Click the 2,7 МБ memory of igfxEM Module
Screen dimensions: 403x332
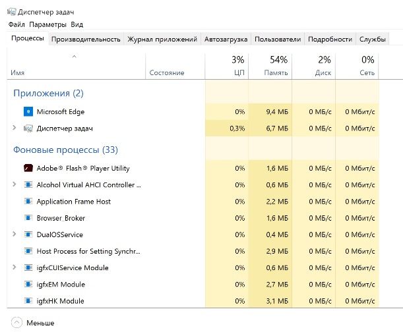[x=277, y=284]
